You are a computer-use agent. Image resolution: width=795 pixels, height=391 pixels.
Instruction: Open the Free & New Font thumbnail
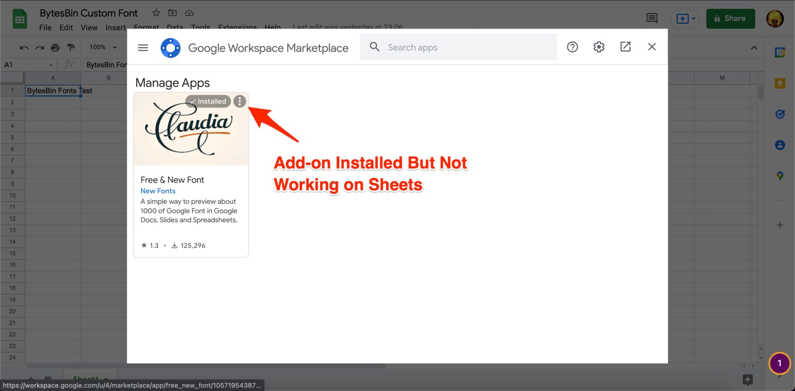tap(191, 130)
